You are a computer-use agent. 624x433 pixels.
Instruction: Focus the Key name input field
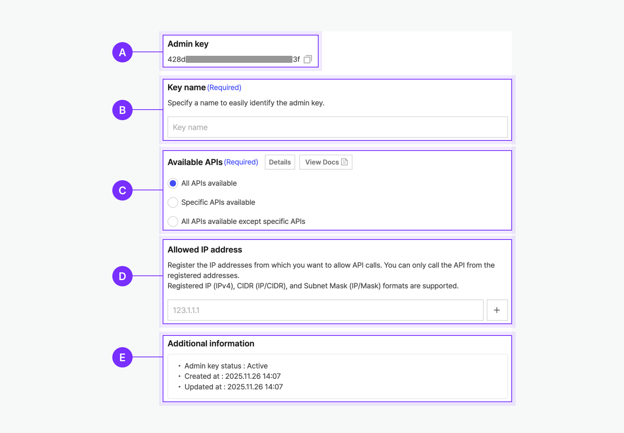(337, 127)
